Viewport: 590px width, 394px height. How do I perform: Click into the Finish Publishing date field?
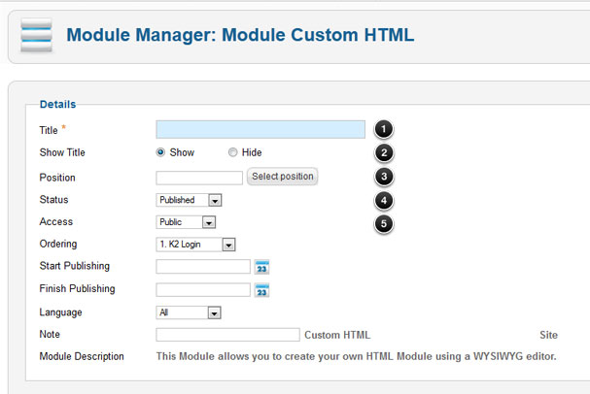pyautogui.click(x=203, y=290)
